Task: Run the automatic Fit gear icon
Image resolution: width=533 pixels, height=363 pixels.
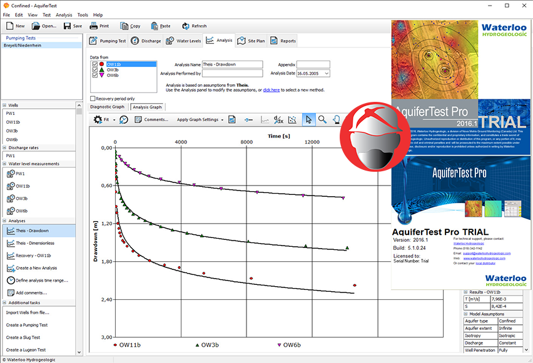Action: [x=98, y=119]
